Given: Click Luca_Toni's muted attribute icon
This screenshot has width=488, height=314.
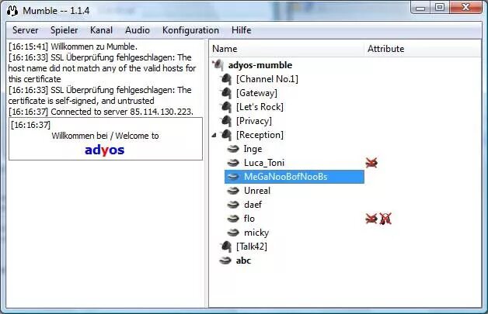Looking at the screenshot, I should pos(371,163).
